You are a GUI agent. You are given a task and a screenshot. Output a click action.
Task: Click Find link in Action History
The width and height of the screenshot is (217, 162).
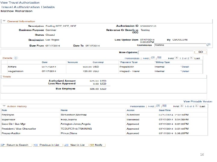[151, 106]
